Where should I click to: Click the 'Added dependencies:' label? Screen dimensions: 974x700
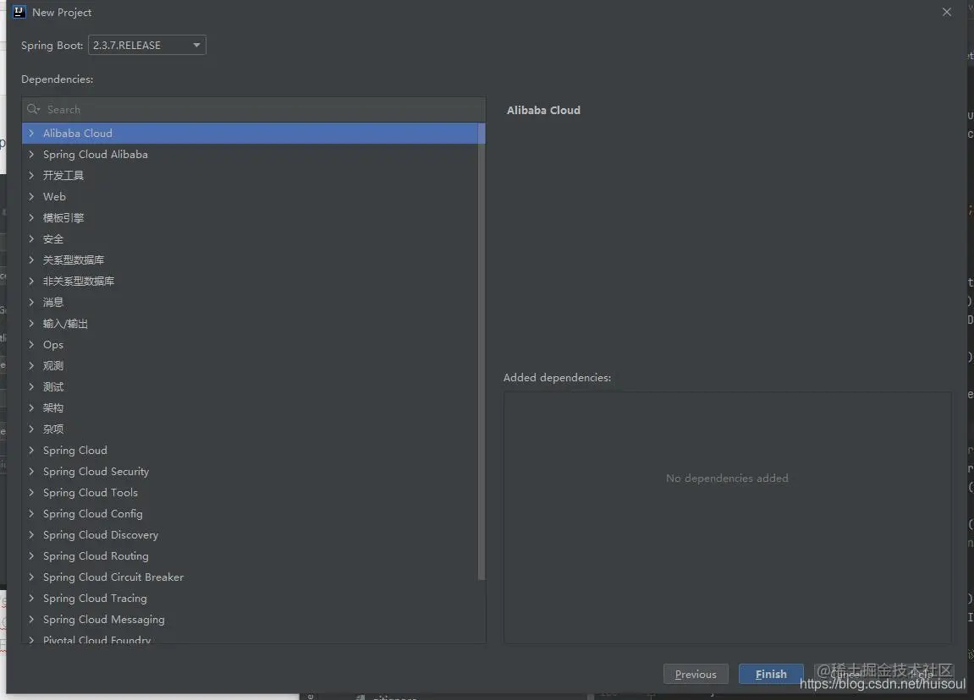coord(557,377)
